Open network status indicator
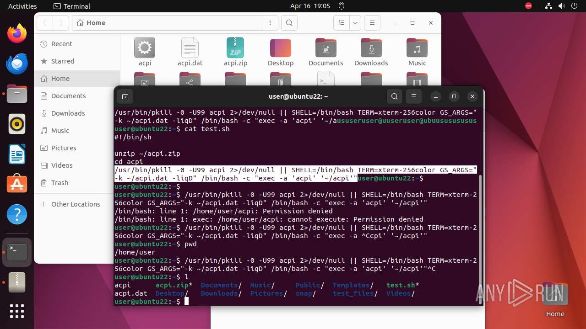The image size is (586, 329). [549, 6]
